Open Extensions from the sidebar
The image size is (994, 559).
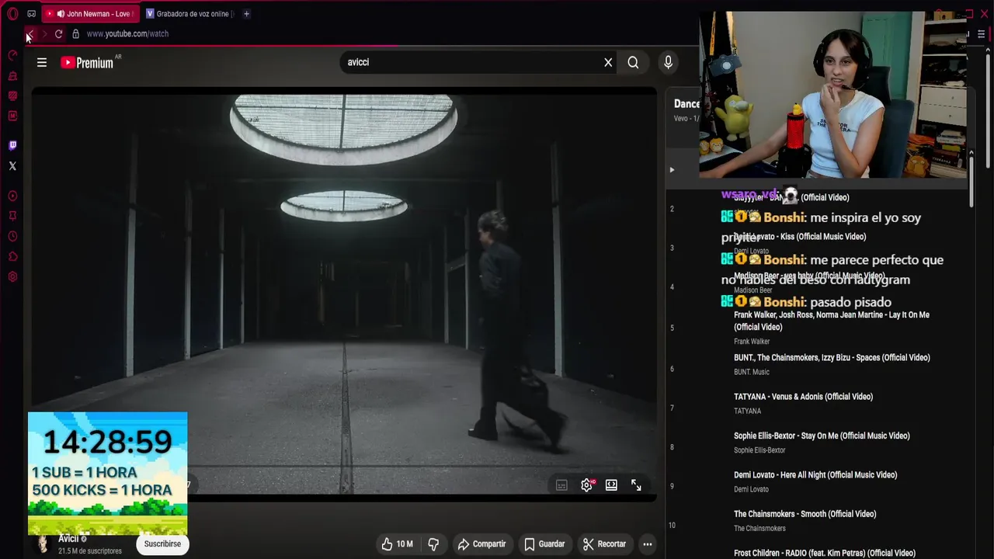point(12,256)
